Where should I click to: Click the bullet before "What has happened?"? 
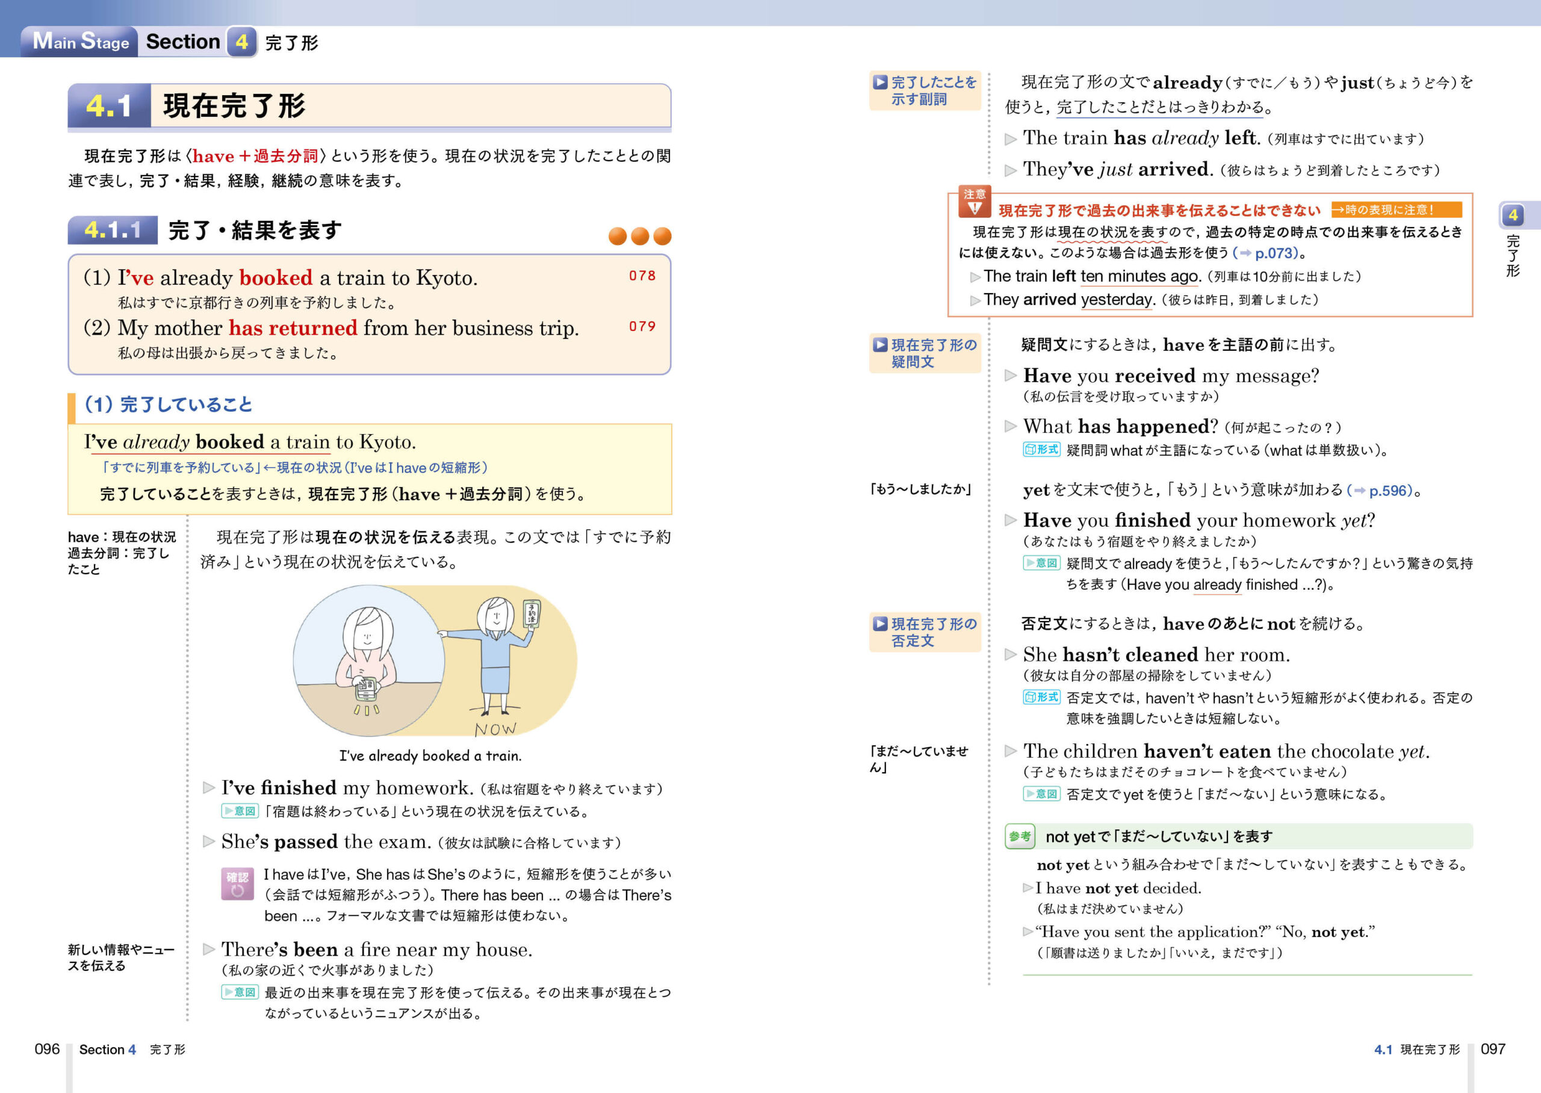(1011, 426)
